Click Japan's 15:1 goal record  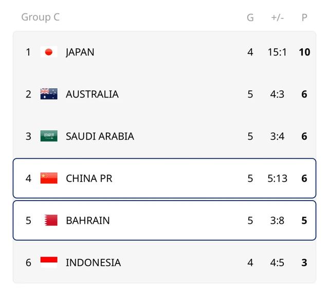[x=277, y=52]
